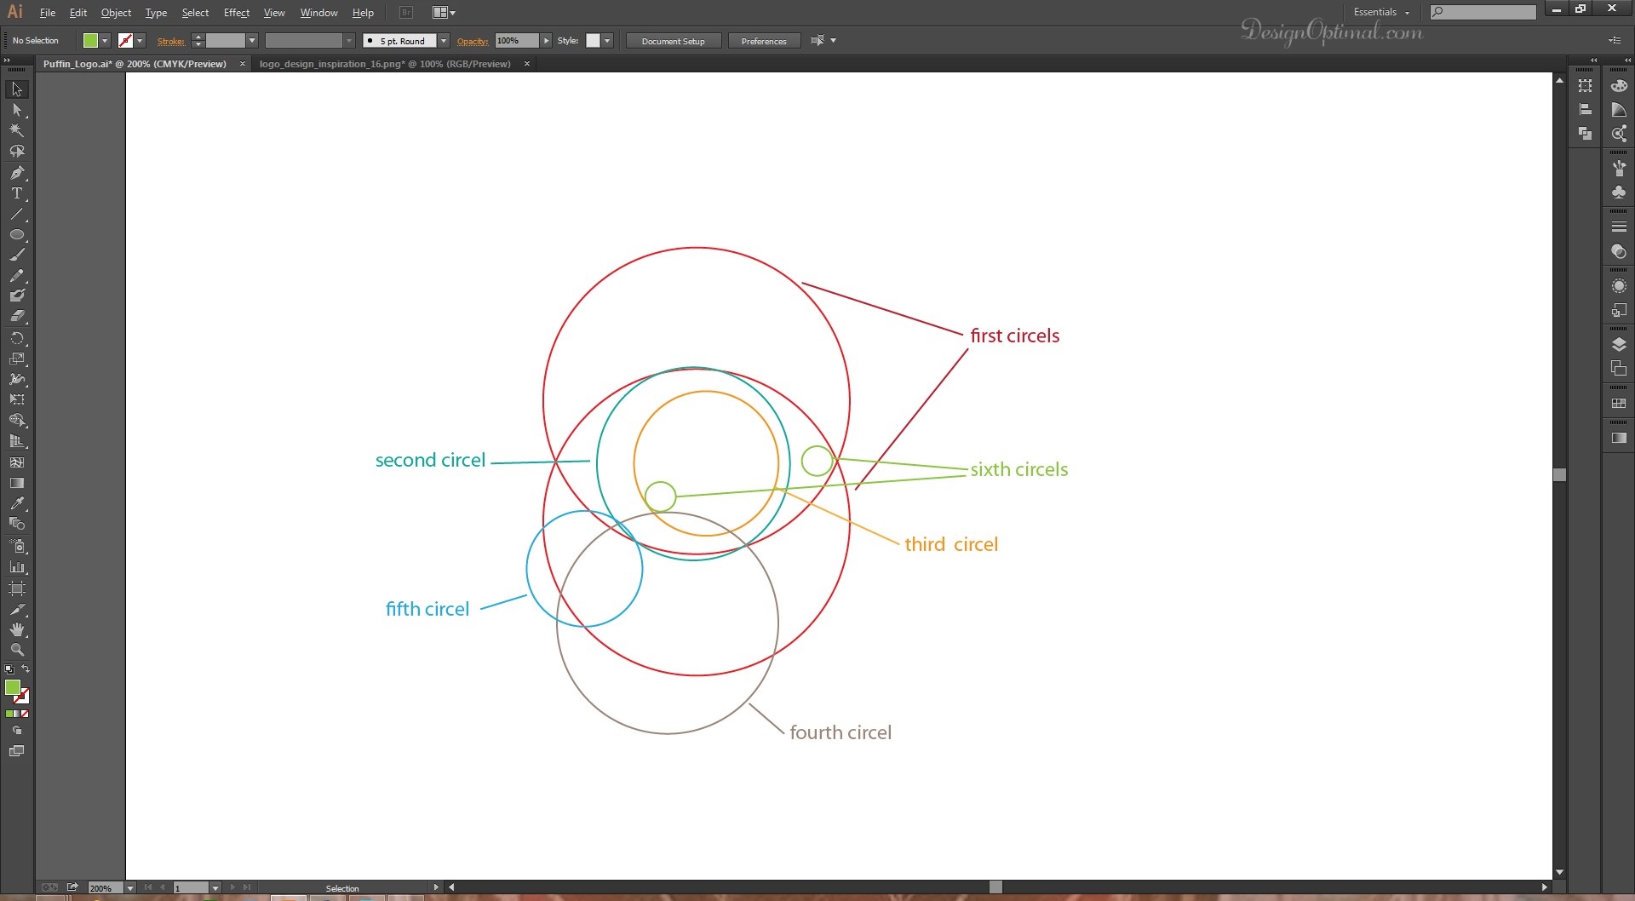Screen dimensions: 1635x901
Task: Open the variable width profile dropdown
Action: point(348,41)
